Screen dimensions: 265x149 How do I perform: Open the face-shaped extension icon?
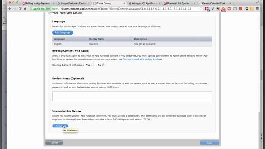tap(218, 9)
